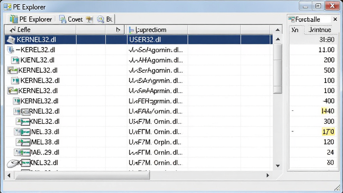
Task: Click the value 500 in Foretalle panel
Action: (x=329, y=70)
